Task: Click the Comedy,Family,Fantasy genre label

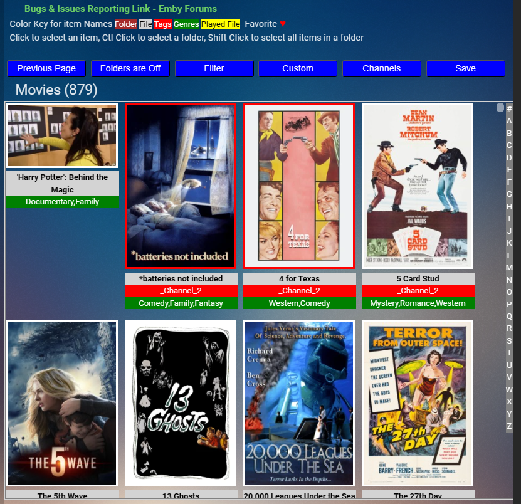Action: pos(181,303)
